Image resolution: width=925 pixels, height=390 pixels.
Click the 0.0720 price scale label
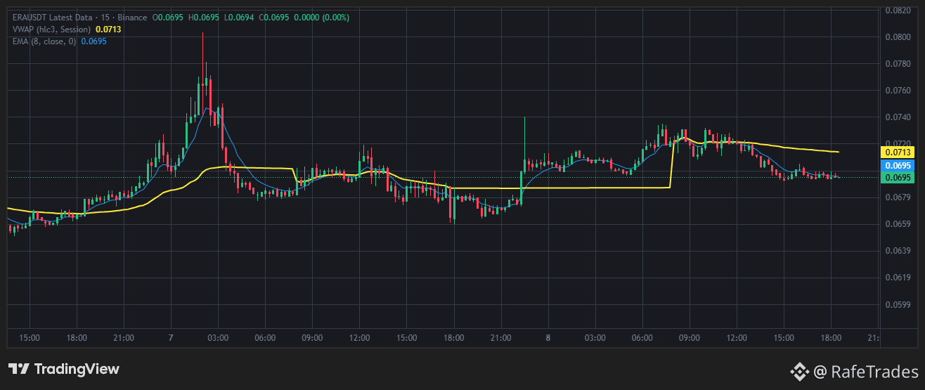pyautogui.click(x=897, y=144)
